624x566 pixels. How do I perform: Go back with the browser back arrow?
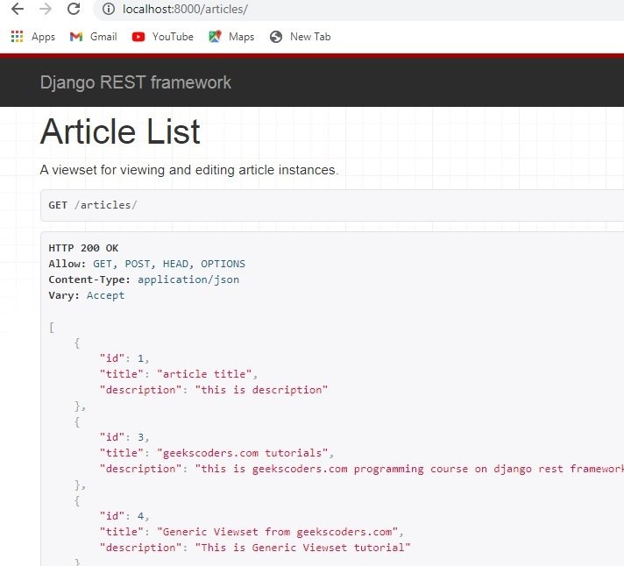pos(18,9)
